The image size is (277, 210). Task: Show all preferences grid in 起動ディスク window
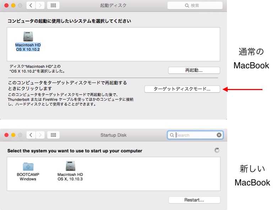point(53,5)
